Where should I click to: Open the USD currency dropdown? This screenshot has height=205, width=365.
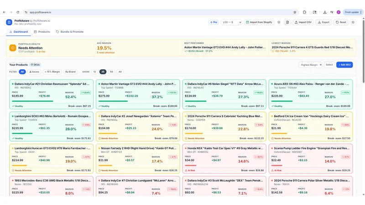click(231, 22)
